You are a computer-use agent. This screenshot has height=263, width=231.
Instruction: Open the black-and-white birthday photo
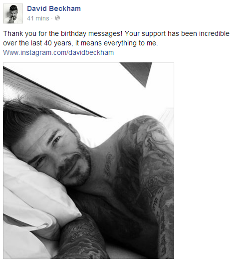[88, 161]
